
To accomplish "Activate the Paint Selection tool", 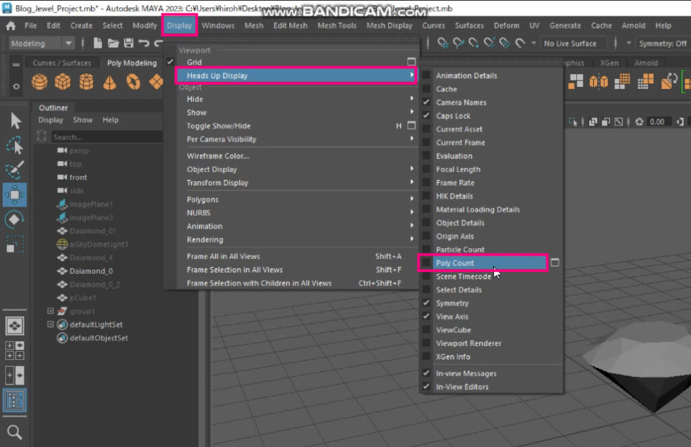I will tap(15, 170).
